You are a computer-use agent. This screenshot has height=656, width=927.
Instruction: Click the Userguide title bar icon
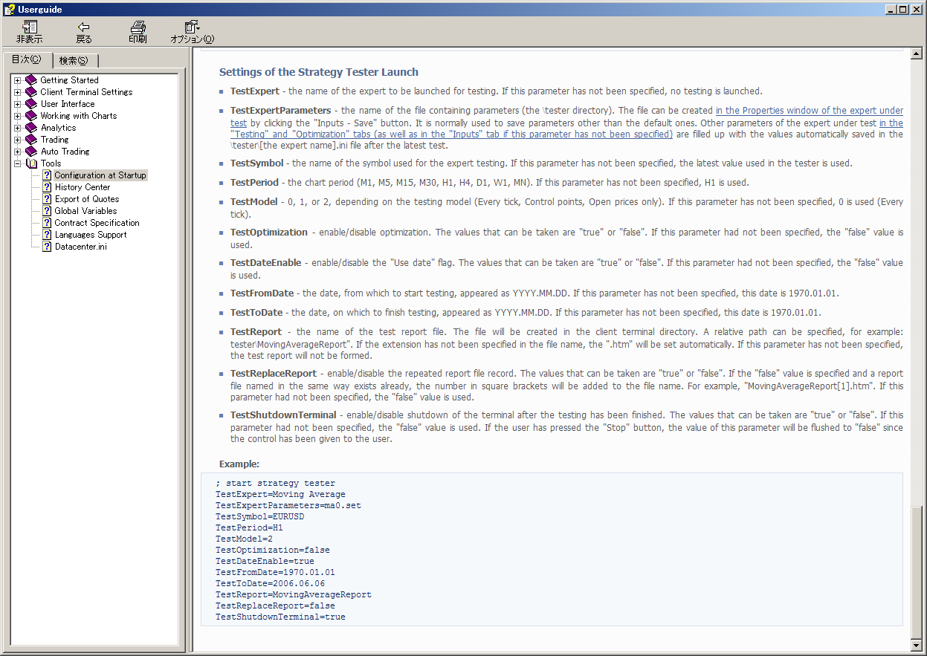[x=9, y=9]
